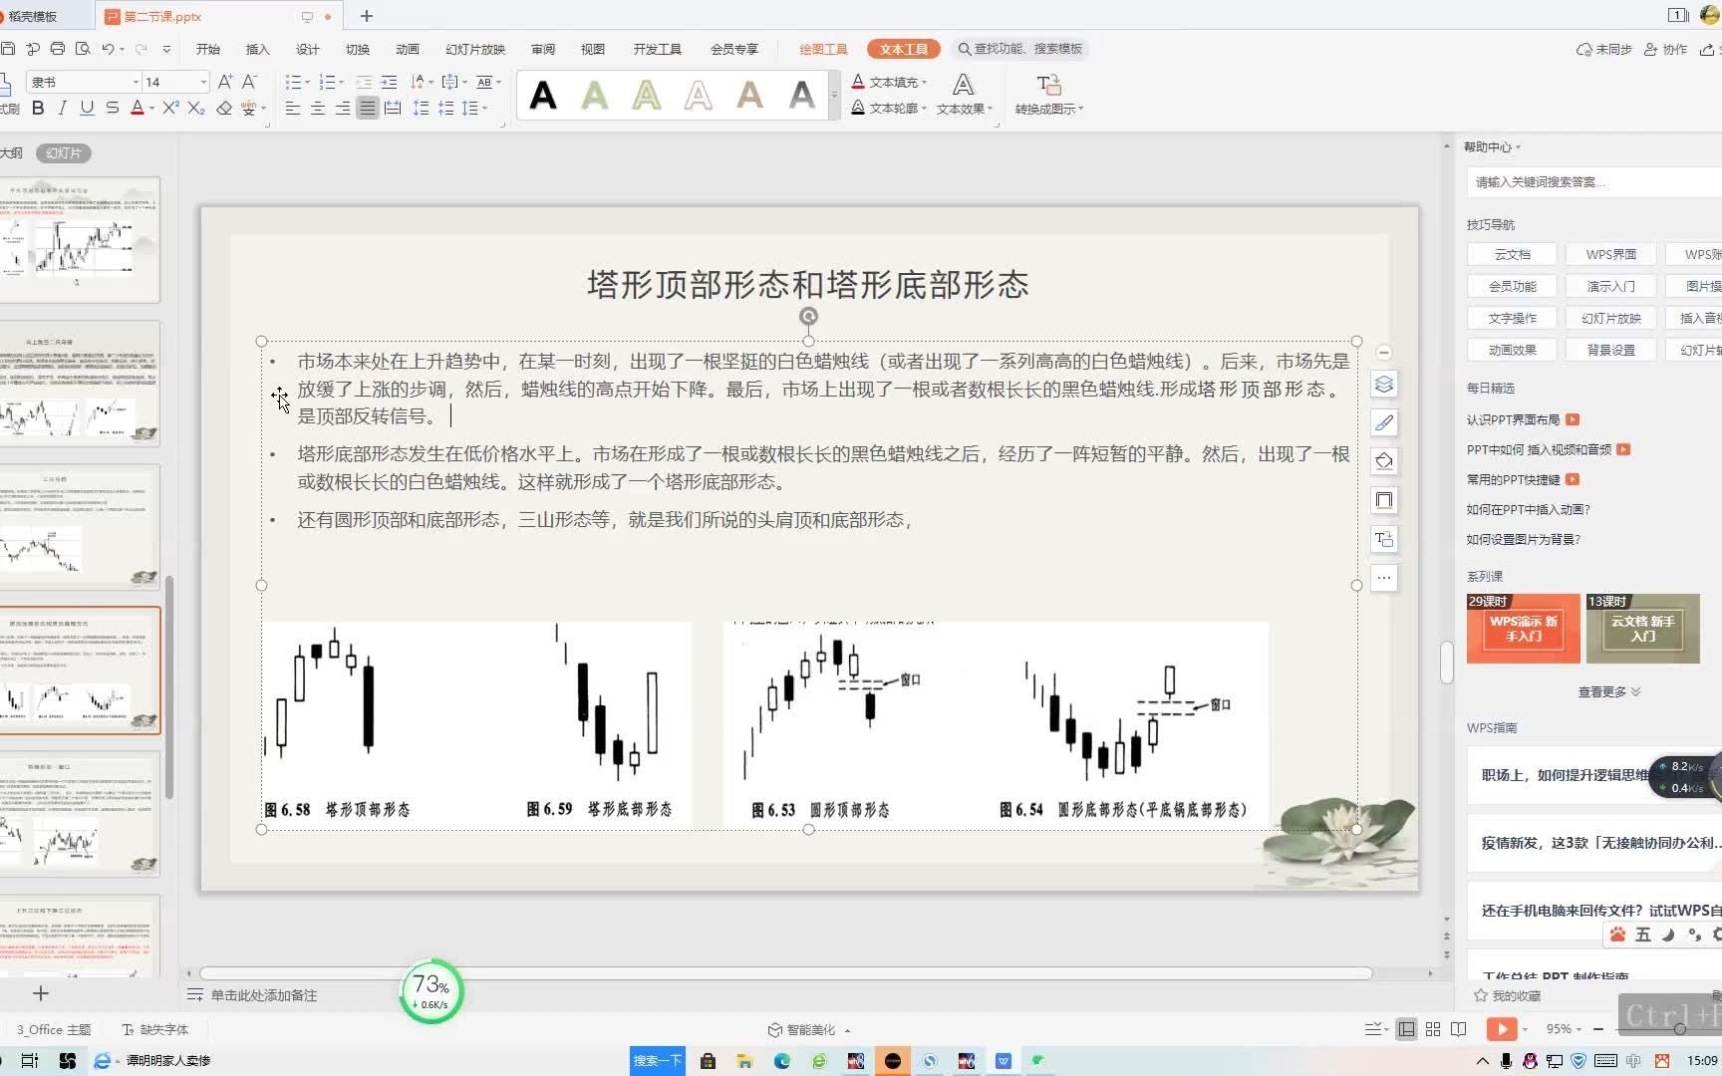Click the shape fill icon beside slide
The height and width of the screenshot is (1076, 1722).
[1384, 461]
